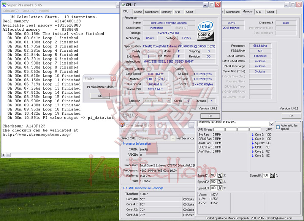This screenshot has height=221, width=304.
Task: Select Memory tab in background CPU-Z window
Action: pyautogui.click(x=248, y=11)
